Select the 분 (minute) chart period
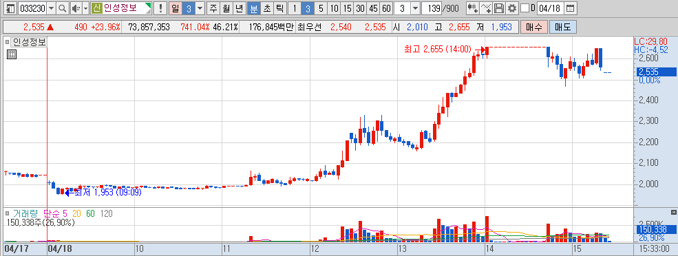 coord(254,8)
